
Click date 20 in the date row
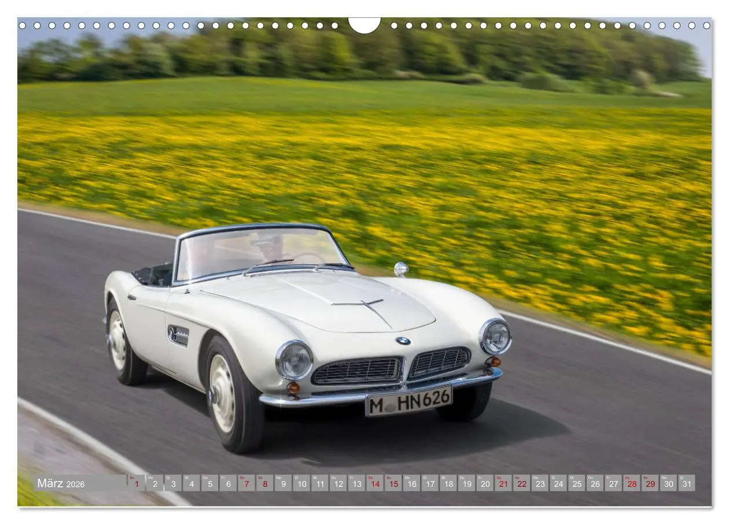coord(485,483)
